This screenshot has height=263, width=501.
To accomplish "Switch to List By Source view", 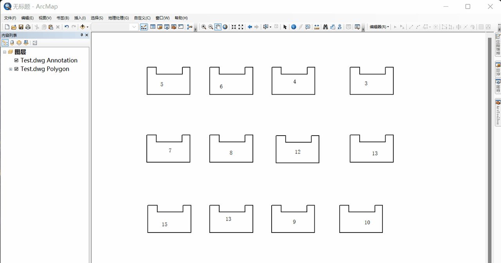I will (x=12, y=43).
